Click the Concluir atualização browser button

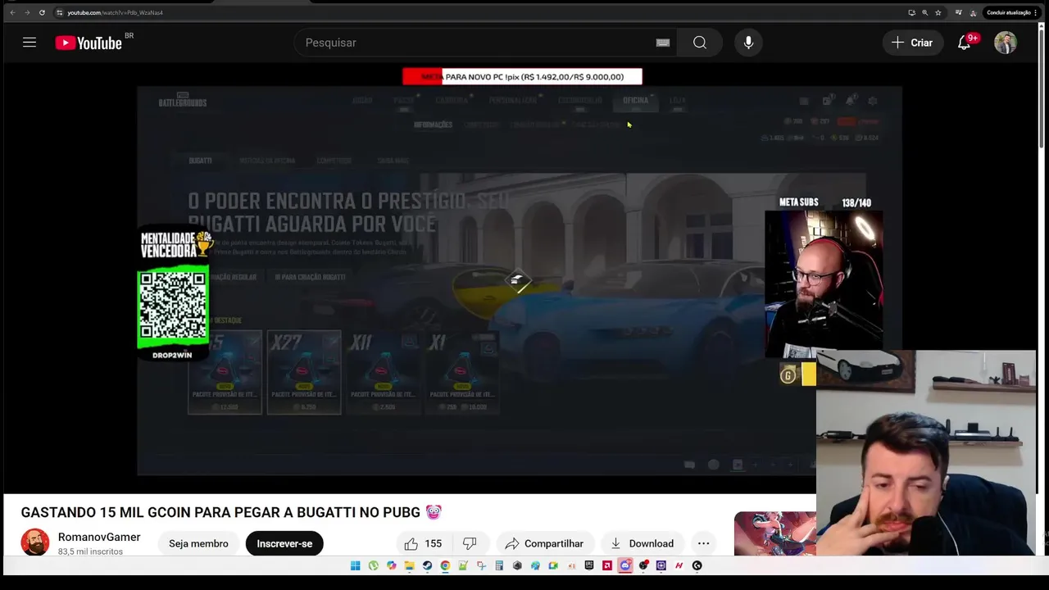pos(1011,12)
